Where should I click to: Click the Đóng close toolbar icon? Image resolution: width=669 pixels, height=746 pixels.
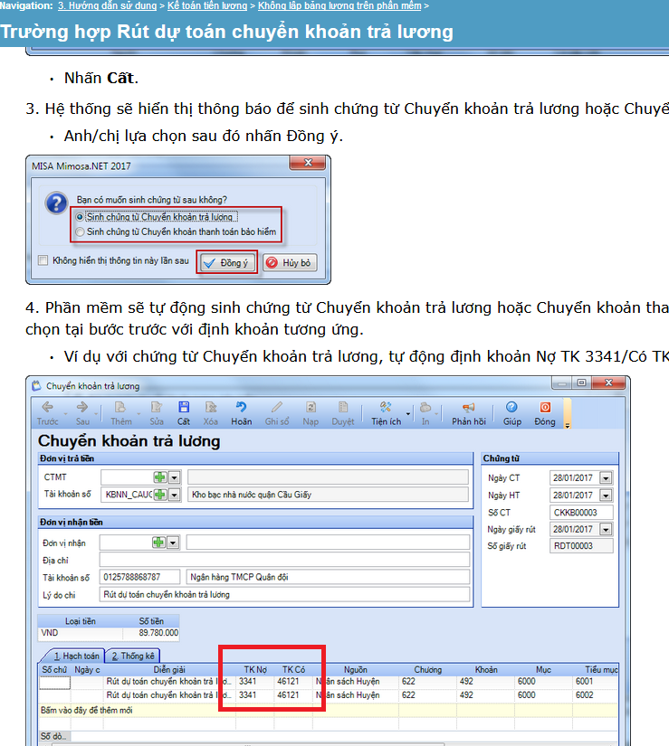point(545,407)
